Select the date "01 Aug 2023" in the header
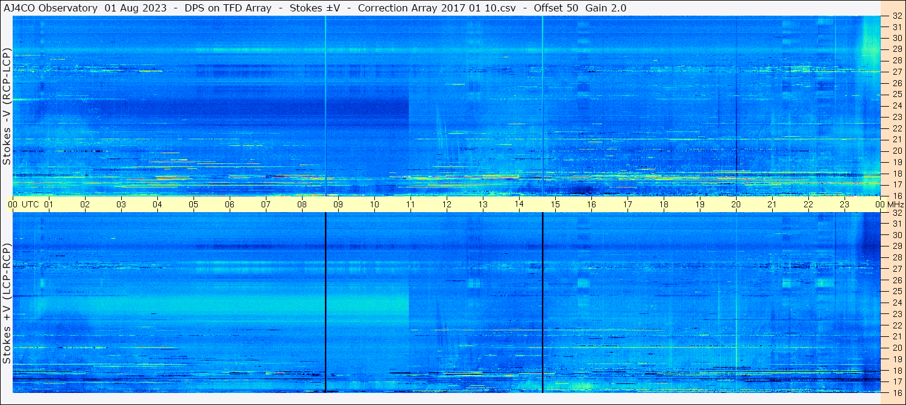The height and width of the screenshot is (405, 906). click(136, 8)
